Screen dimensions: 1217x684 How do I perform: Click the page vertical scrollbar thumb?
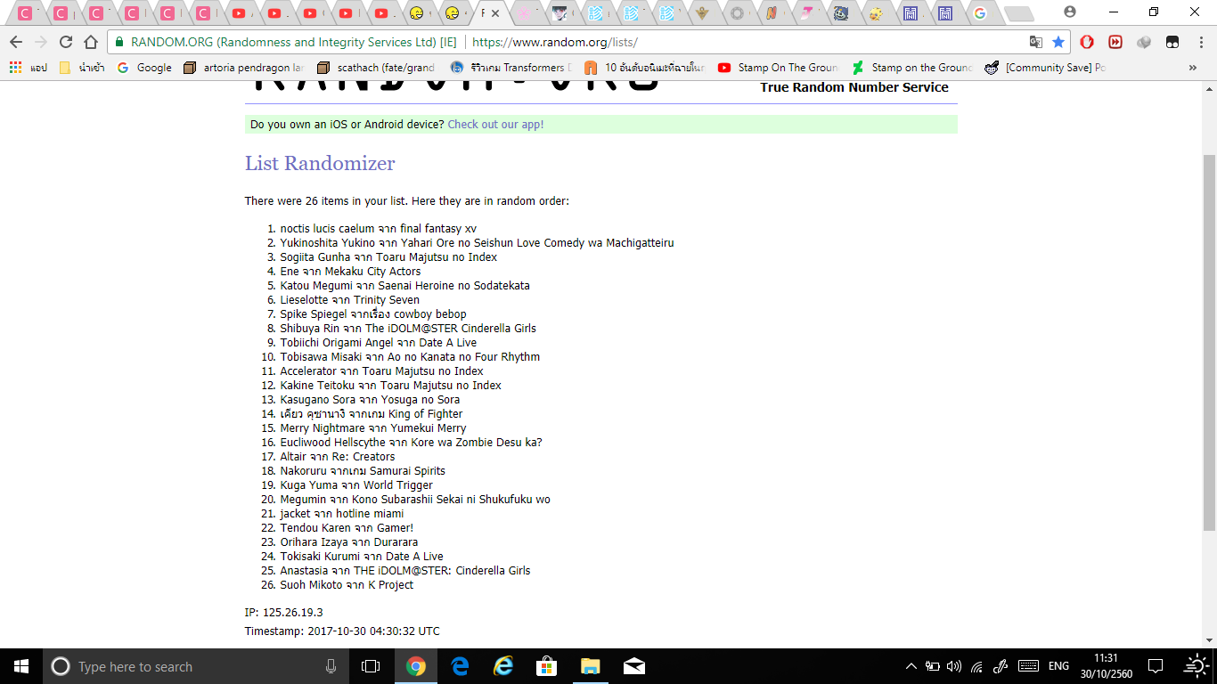[1209, 343]
